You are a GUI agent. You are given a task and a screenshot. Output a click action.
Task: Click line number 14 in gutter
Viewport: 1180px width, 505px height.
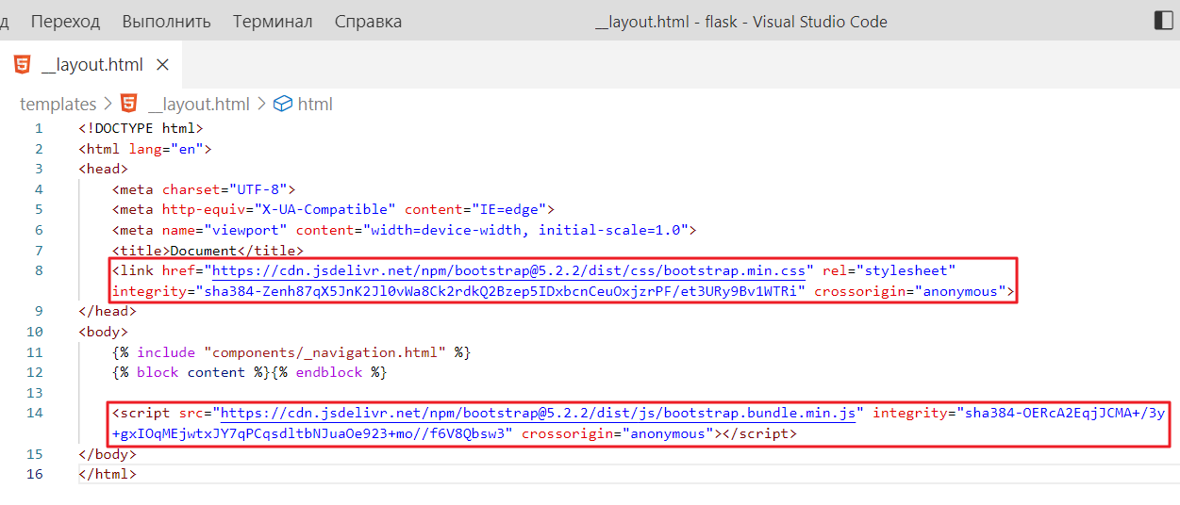coord(34,413)
